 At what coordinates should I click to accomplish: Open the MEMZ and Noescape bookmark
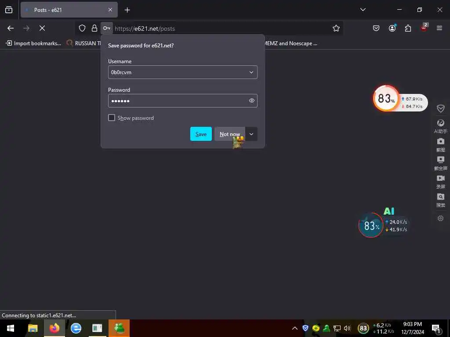tap(291, 43)
